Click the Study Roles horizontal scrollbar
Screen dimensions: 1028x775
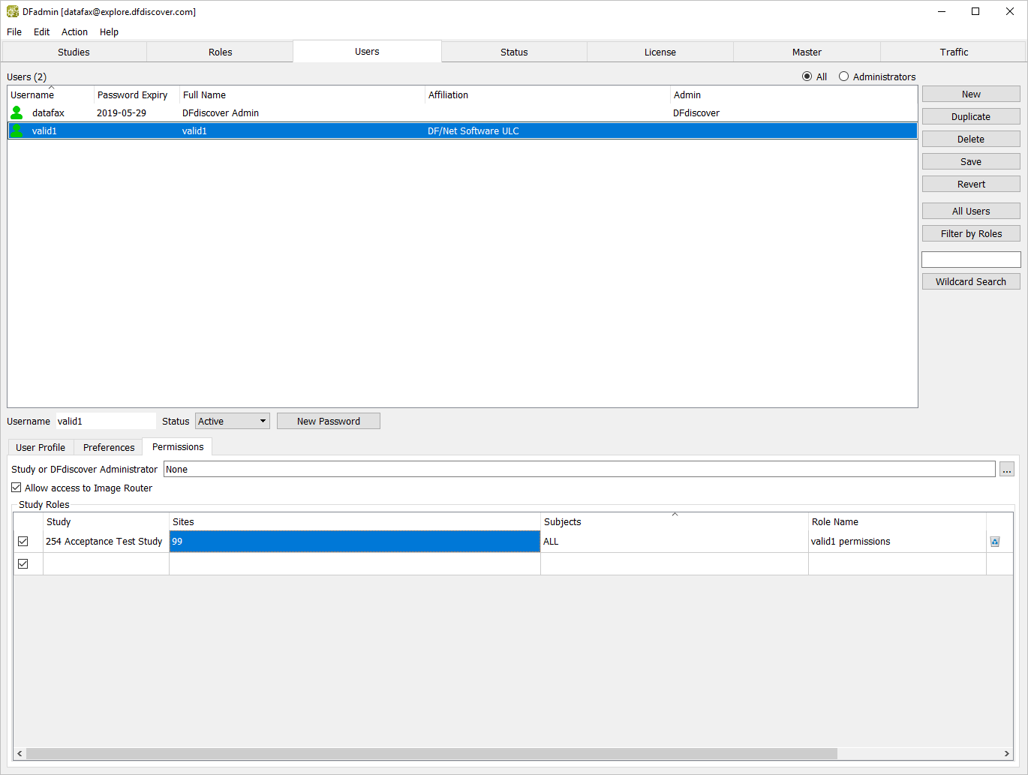click(431, 753)
